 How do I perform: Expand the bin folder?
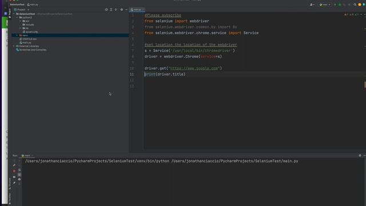point(21,21)
